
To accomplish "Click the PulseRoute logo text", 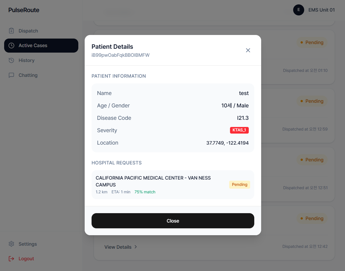I will pos(24,10).
